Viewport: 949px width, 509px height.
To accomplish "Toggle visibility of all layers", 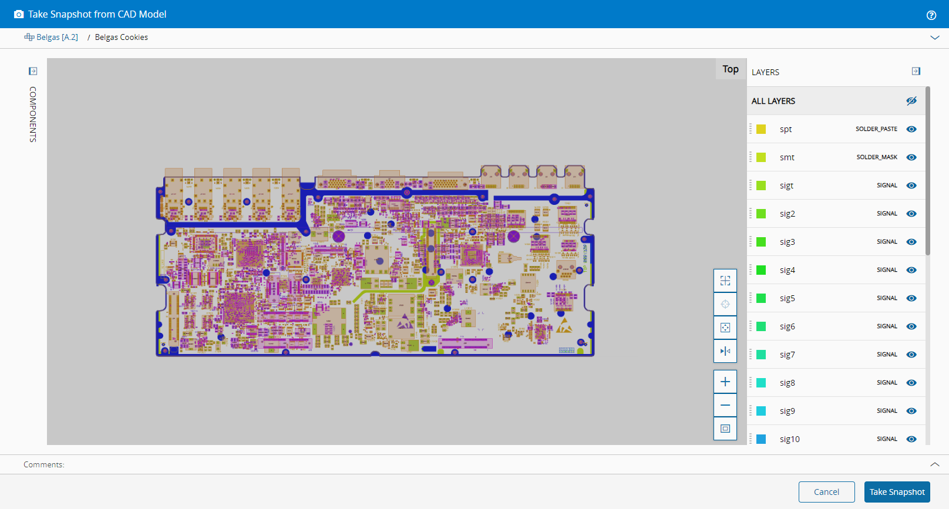I will point(911,101).
